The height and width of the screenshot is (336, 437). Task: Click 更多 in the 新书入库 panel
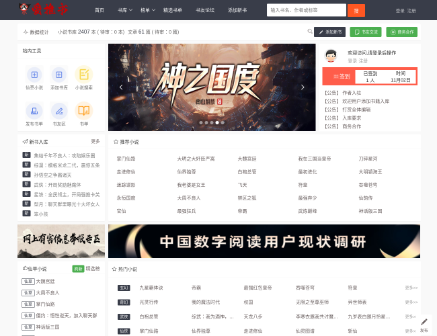95,142
